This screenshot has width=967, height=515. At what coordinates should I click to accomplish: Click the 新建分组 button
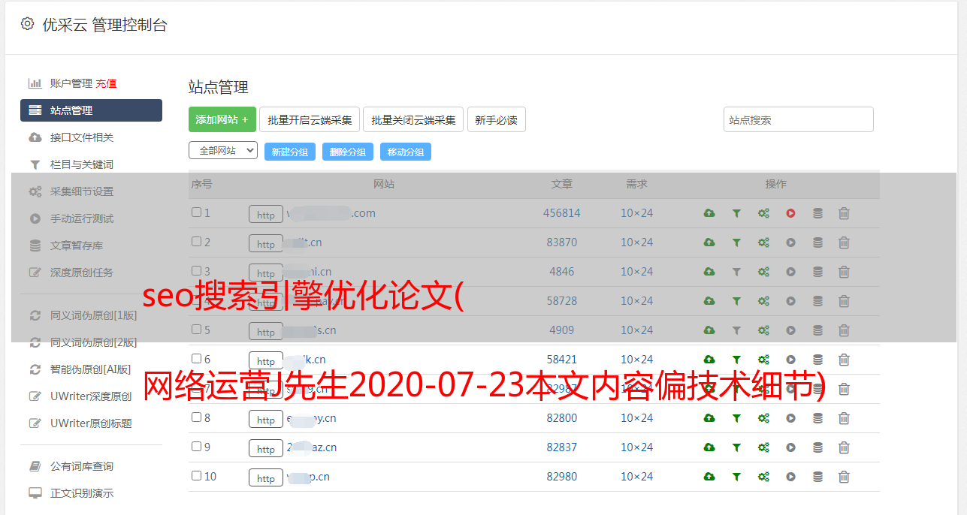[x=290, y=152]
